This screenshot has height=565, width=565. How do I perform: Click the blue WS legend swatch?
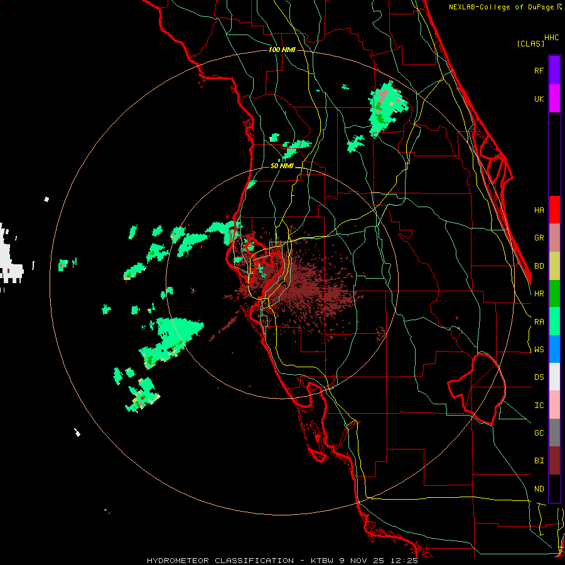tap(554, 349)
